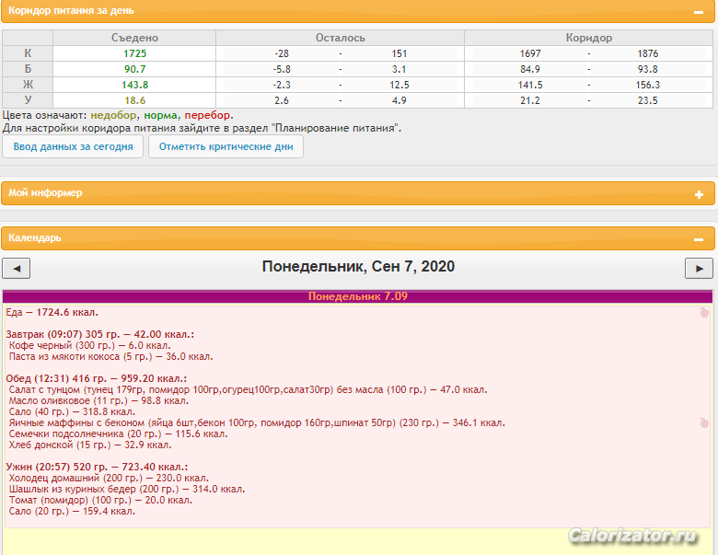This screenshot has height=555, width=718.
Task: Select the Ужин (20:57) meal heading
Action: [x=96, y=467]
